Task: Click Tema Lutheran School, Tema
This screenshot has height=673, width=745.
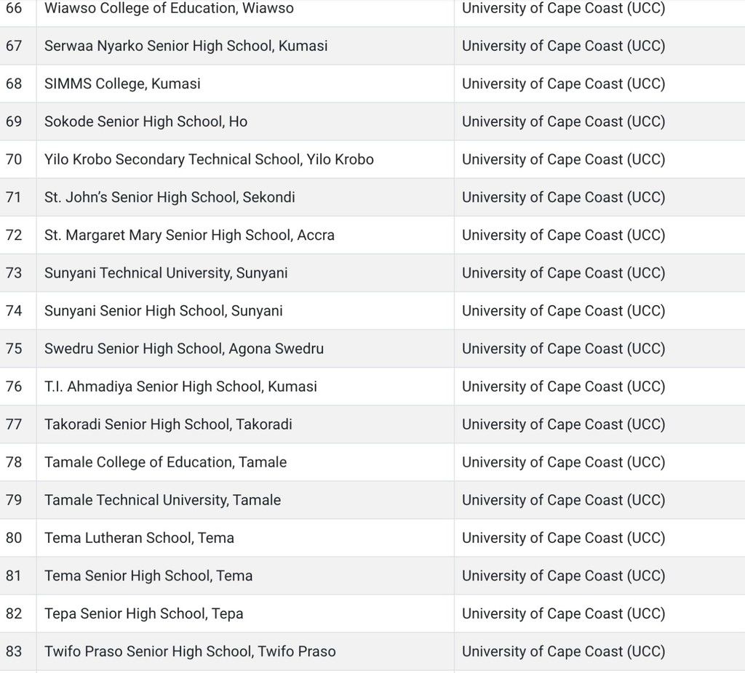Action: 139,537
